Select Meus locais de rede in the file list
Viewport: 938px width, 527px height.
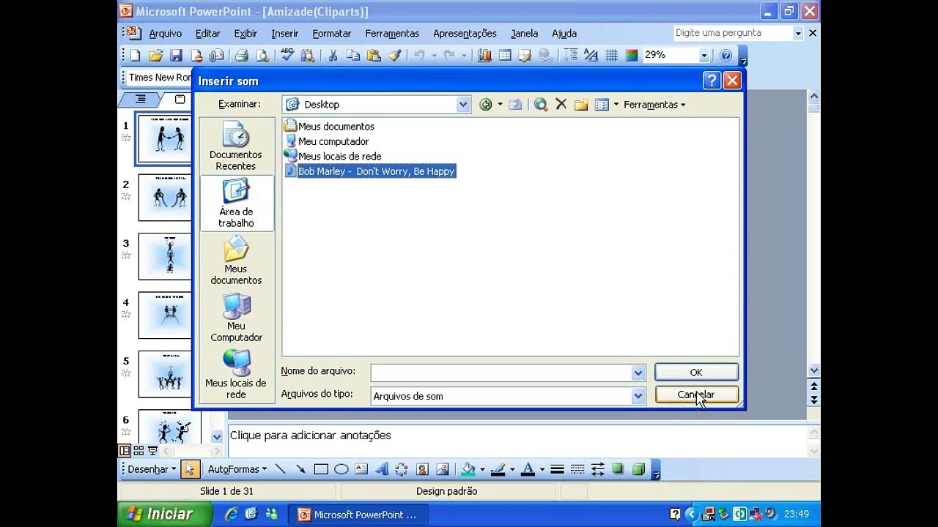coord(333,156)
